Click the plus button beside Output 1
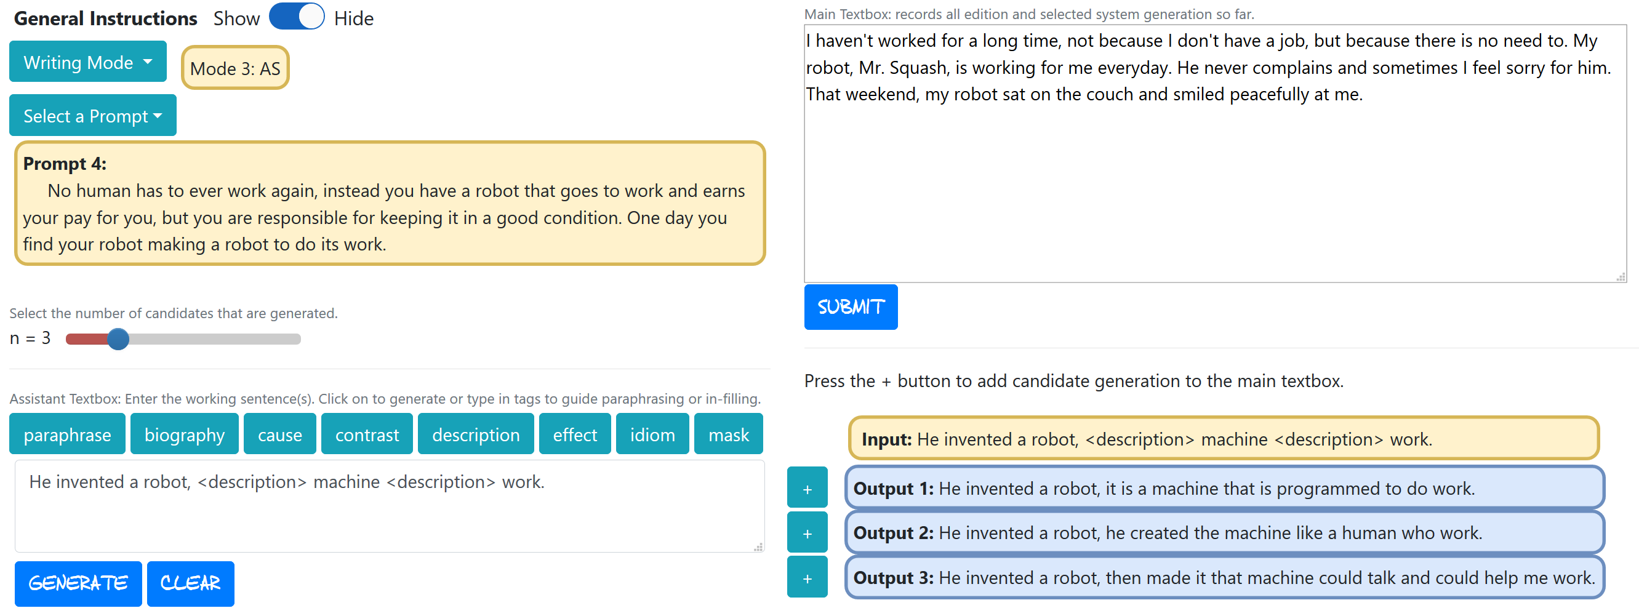The width and height of the screenshot is (1639, 616). [x=807, y=488]
